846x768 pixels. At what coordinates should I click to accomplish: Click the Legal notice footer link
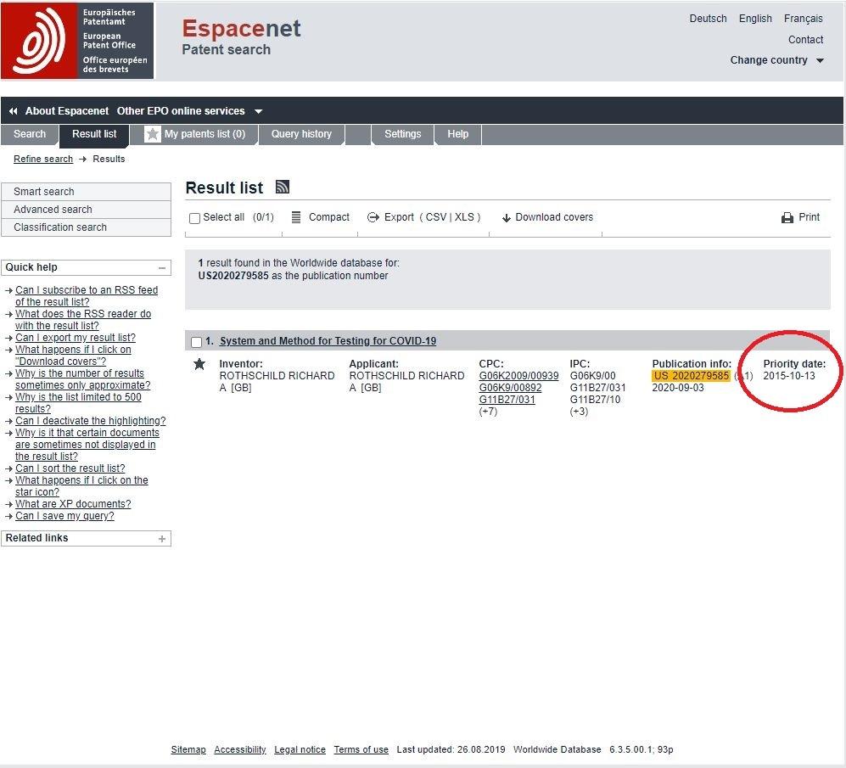pyautogui.click(x=300, y=749)
